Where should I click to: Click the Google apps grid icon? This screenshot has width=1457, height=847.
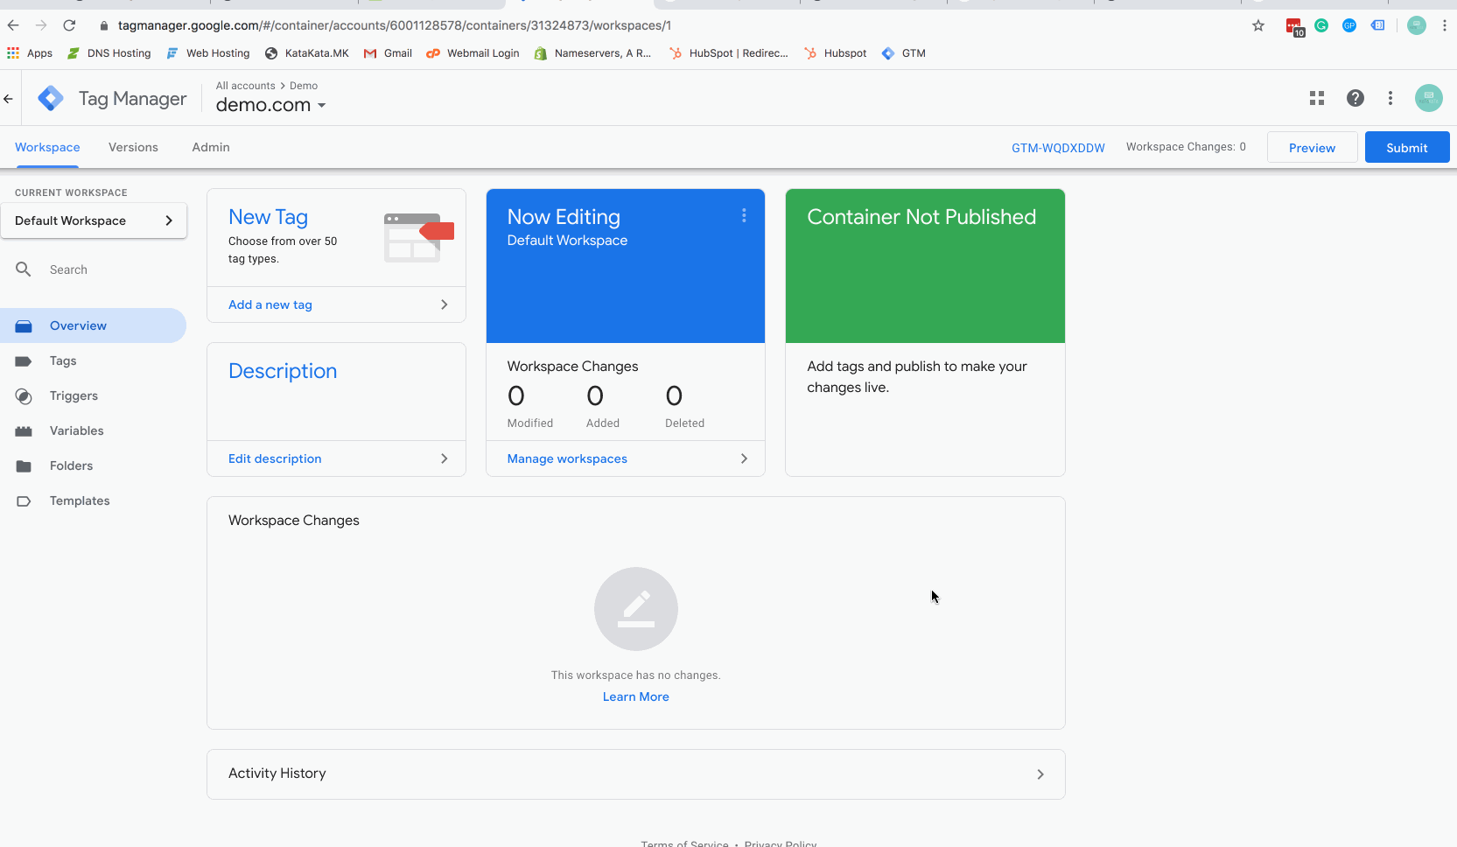tap(1316, 98)
